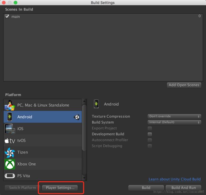This screenshot has width=206, height=195.
Task: Click the Switch Platform button
Action: click(22, 188)
